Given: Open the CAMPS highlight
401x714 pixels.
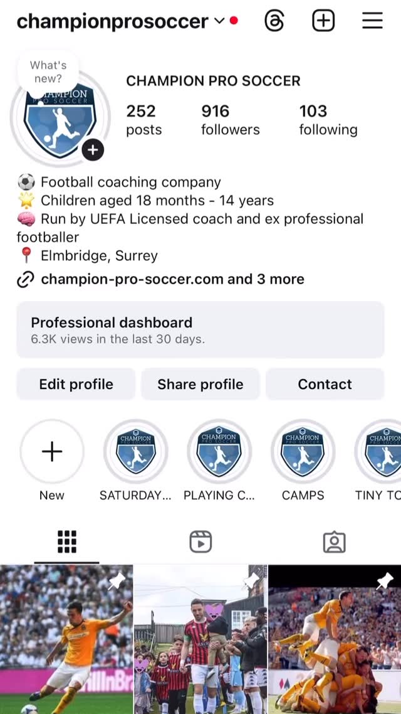Looking at the screenshot, I should (303, 452).
